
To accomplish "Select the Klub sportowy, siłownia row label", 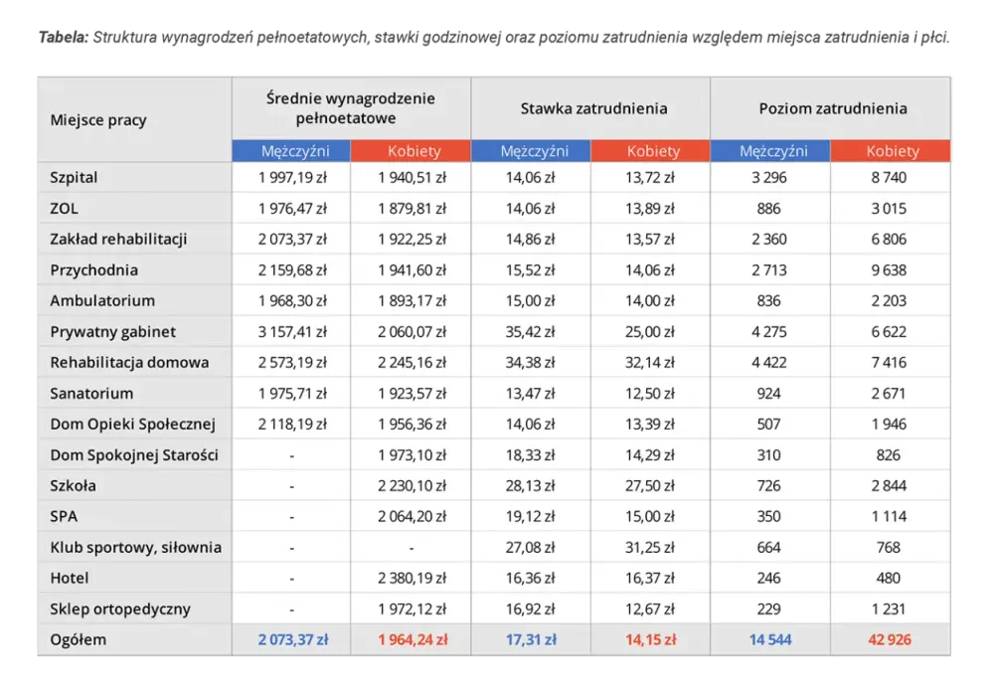I will coord(135,547).
